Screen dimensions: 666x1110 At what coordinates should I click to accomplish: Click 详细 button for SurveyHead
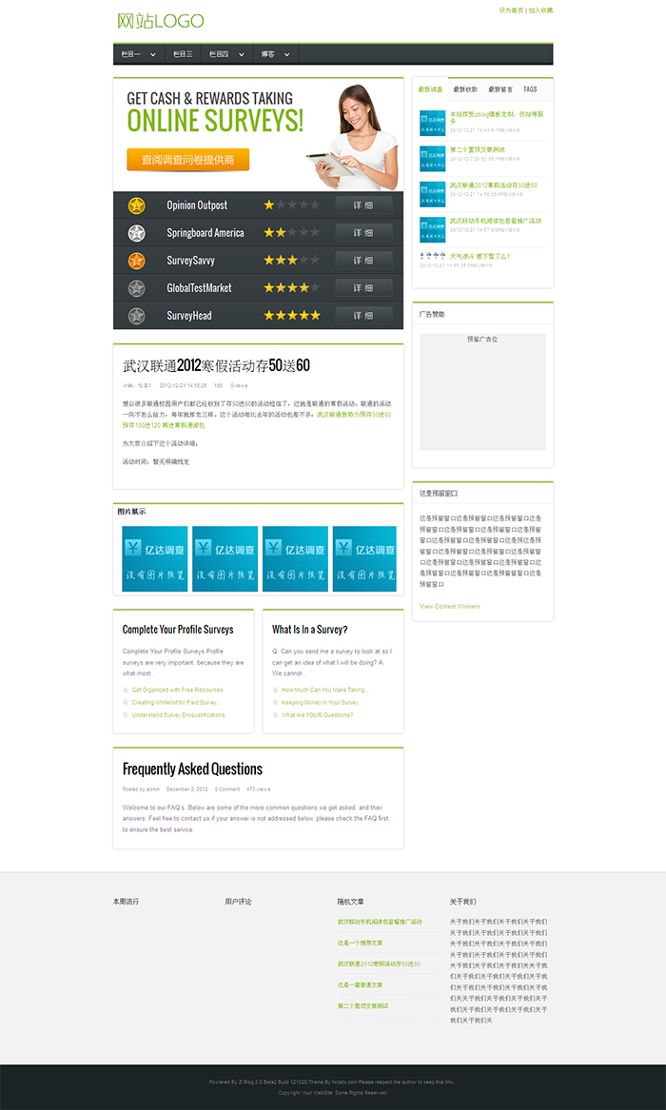[363, 316]
